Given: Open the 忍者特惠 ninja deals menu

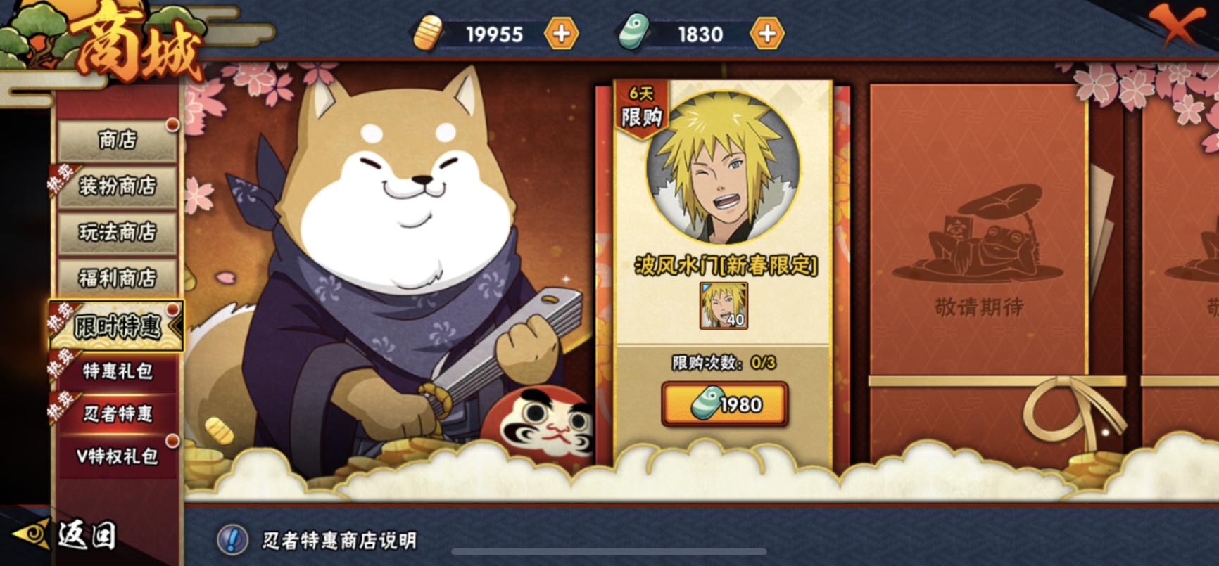Looking at the screenshot, I should [x=118, y=413].
